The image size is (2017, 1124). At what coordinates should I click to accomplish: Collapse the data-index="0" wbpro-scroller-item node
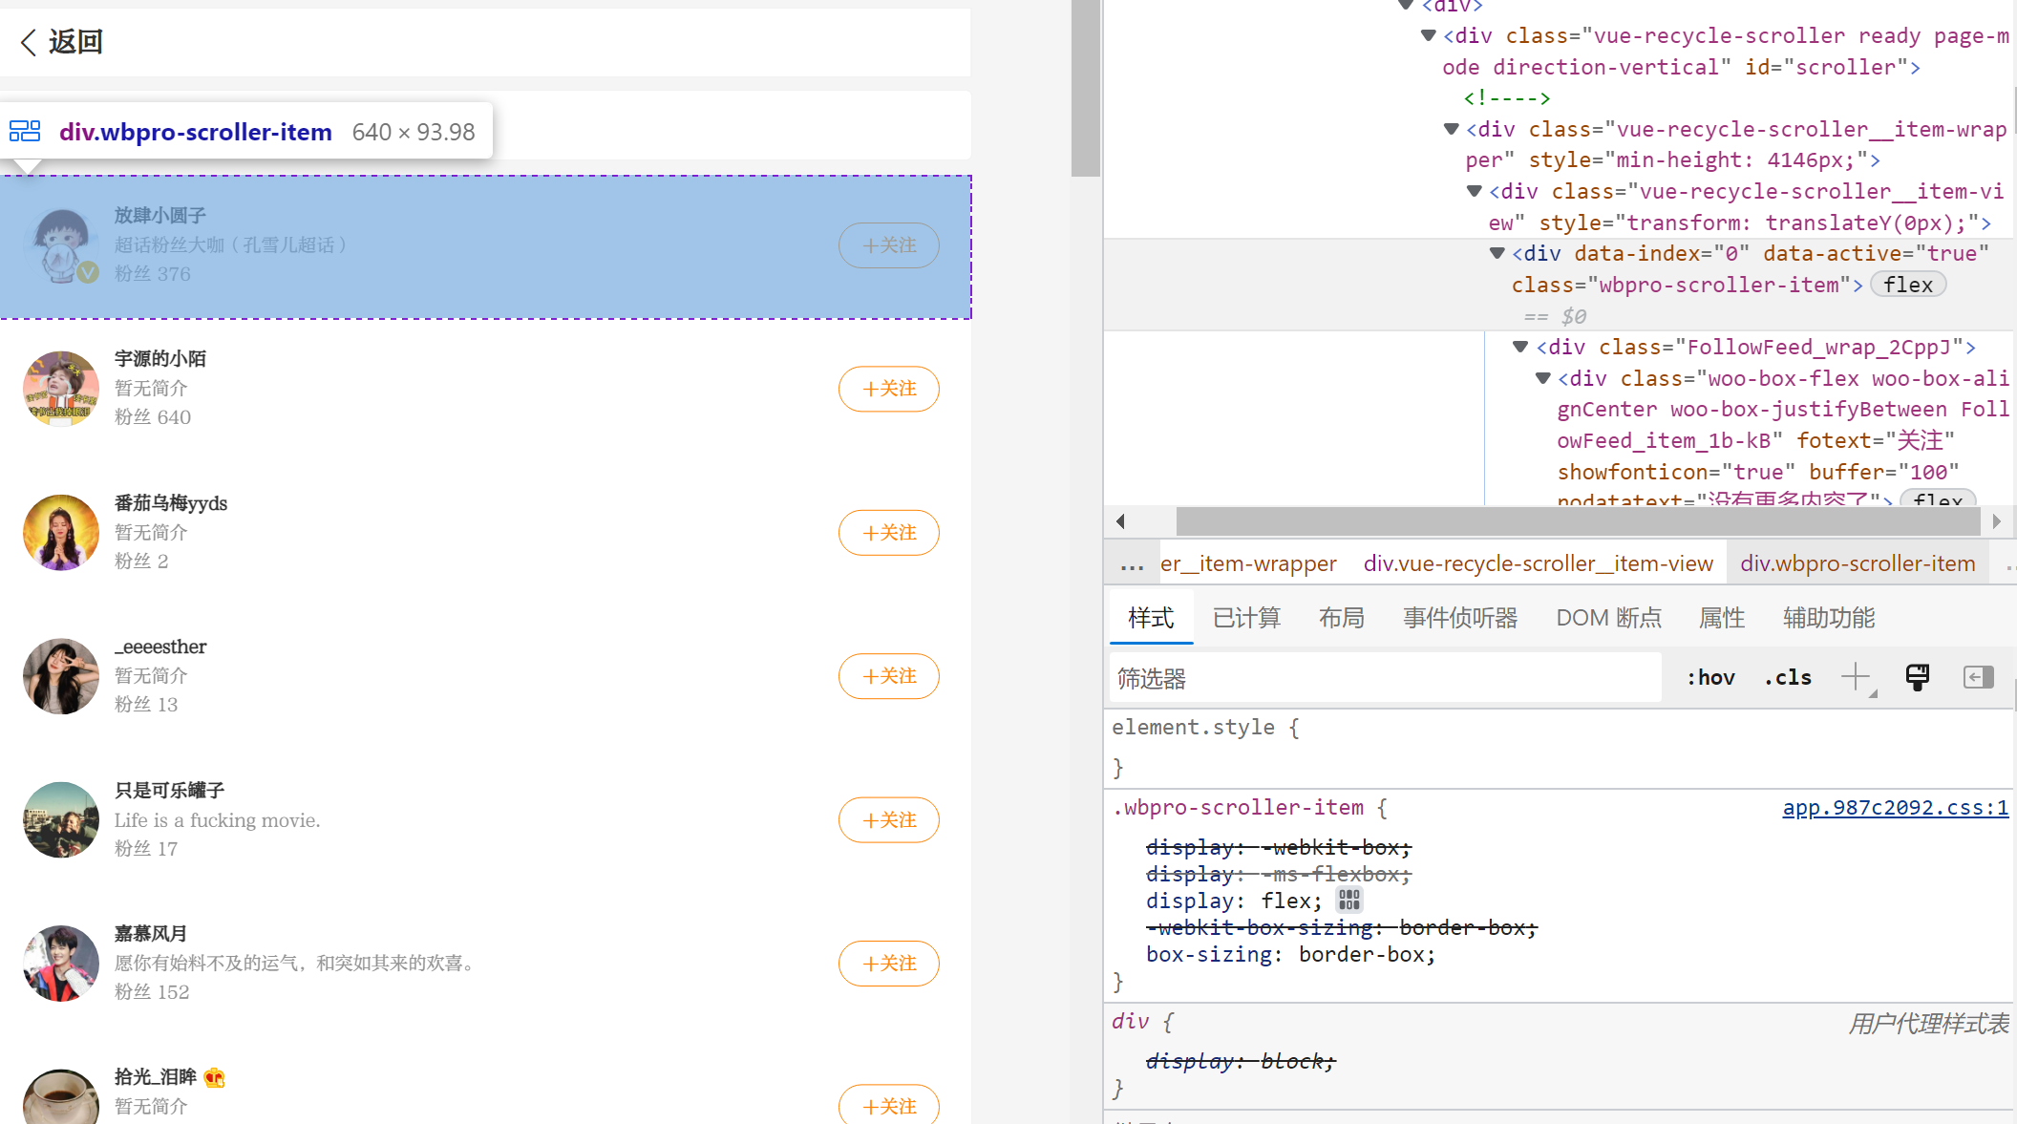click(x=1497, y=253)
